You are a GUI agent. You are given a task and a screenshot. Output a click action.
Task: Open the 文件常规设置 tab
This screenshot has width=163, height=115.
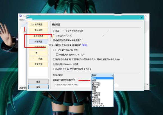point(38,25)
